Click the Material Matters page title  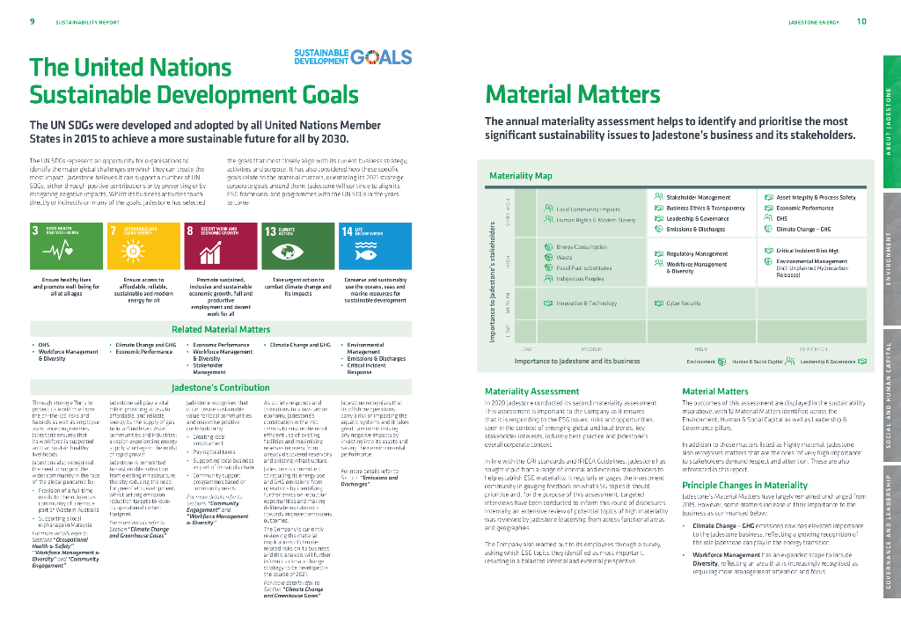573,94
